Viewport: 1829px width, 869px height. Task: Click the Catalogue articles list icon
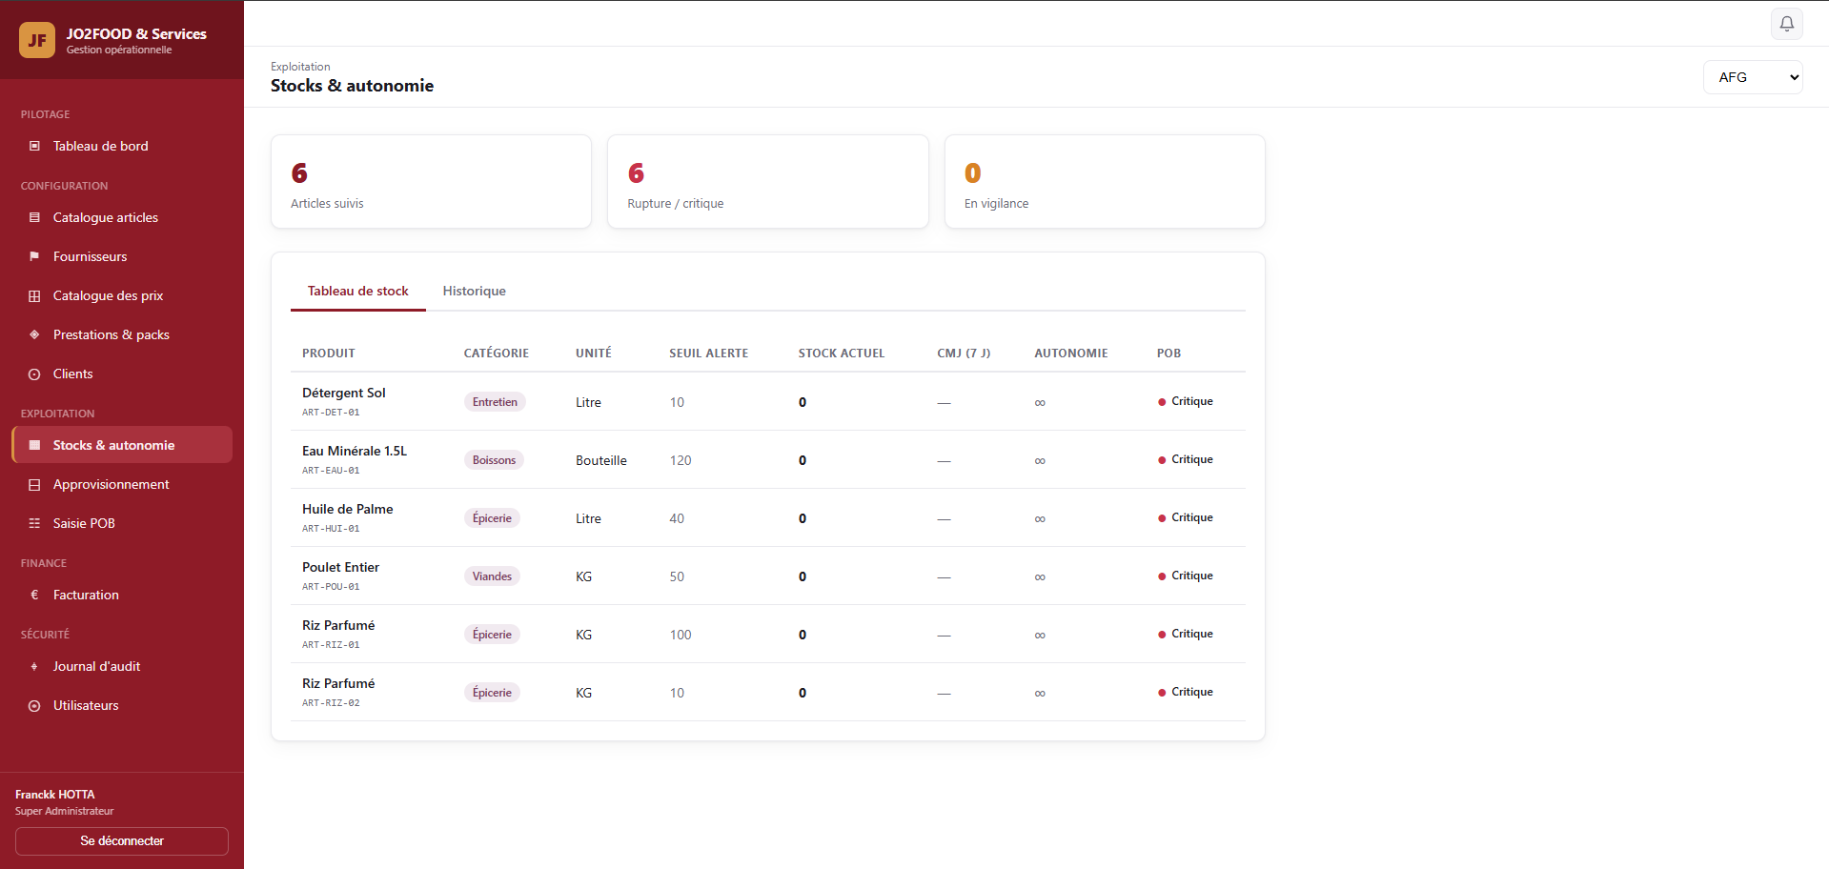coord(34,217)
